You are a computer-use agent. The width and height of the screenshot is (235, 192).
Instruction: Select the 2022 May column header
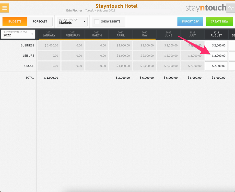tap(145, 34)
